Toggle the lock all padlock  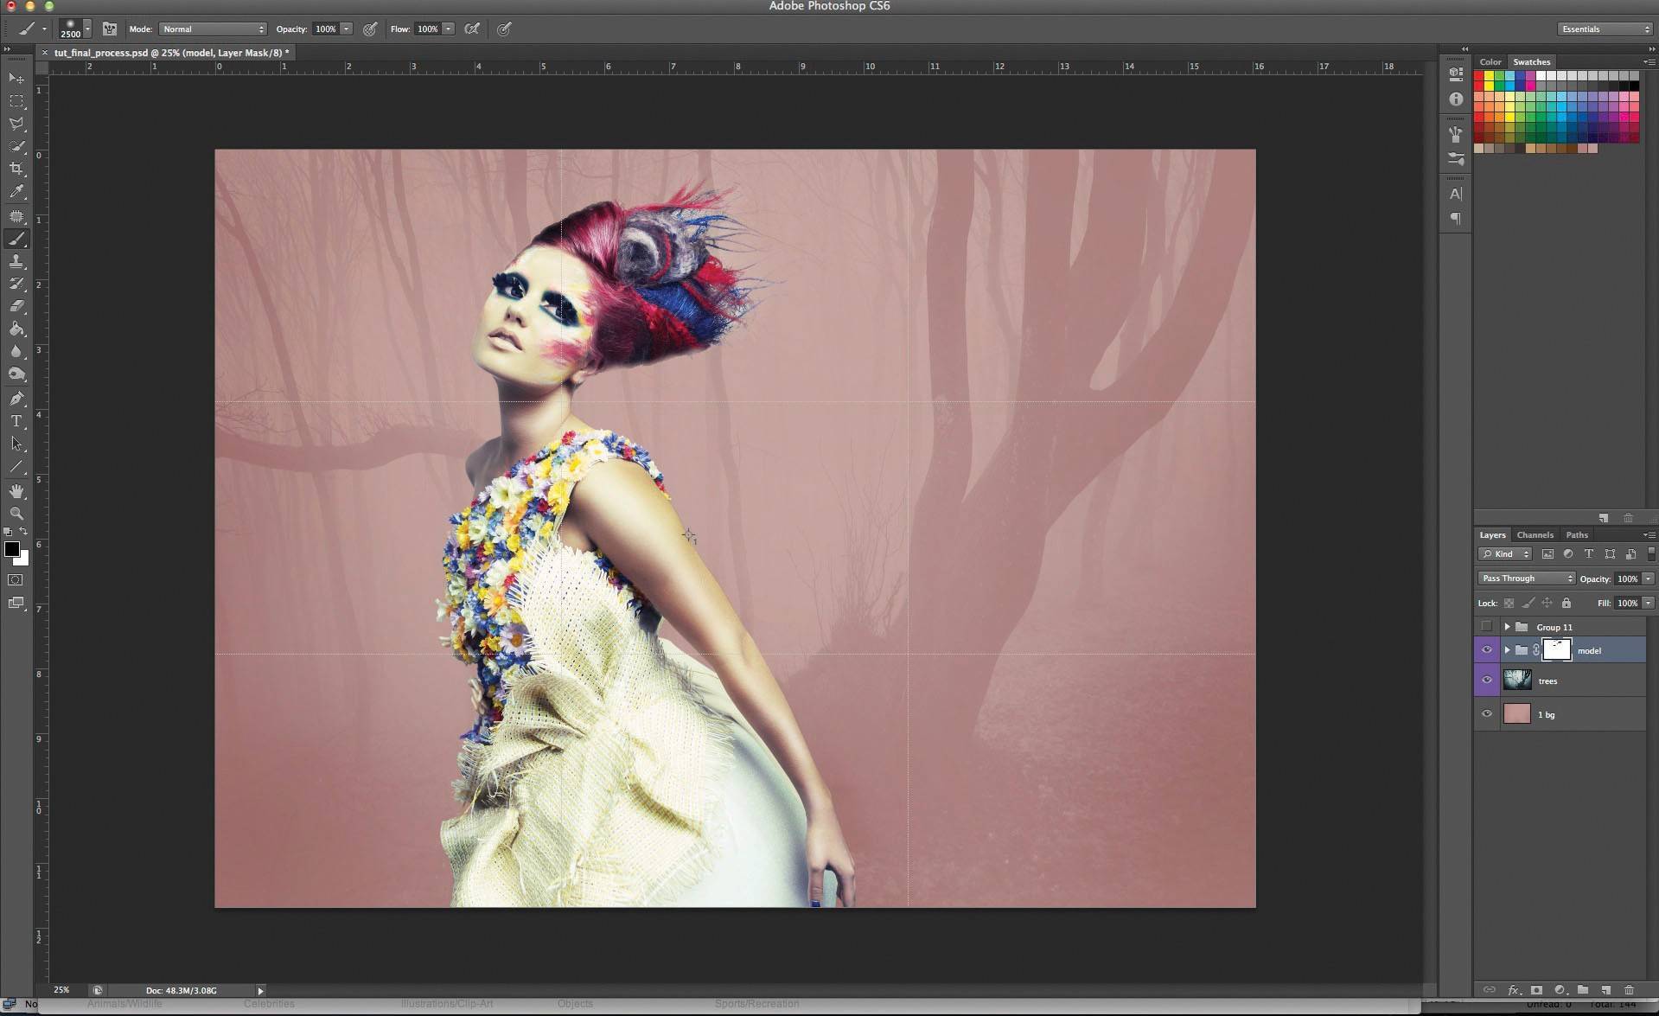1566,604
